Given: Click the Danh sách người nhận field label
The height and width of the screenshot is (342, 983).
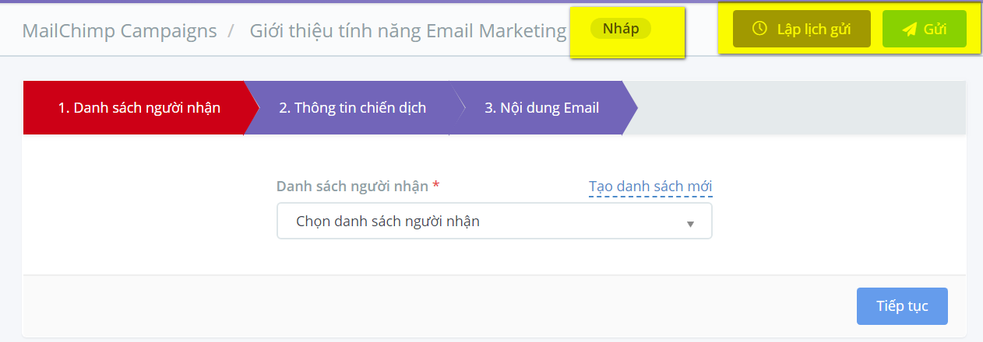Looking at the screenshot, I should click(352, 187).
